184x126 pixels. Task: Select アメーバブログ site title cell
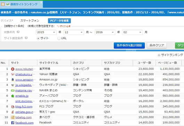pos(49,96)
